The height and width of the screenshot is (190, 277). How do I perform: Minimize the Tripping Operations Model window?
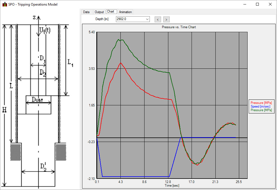click(x=245, y=4)
